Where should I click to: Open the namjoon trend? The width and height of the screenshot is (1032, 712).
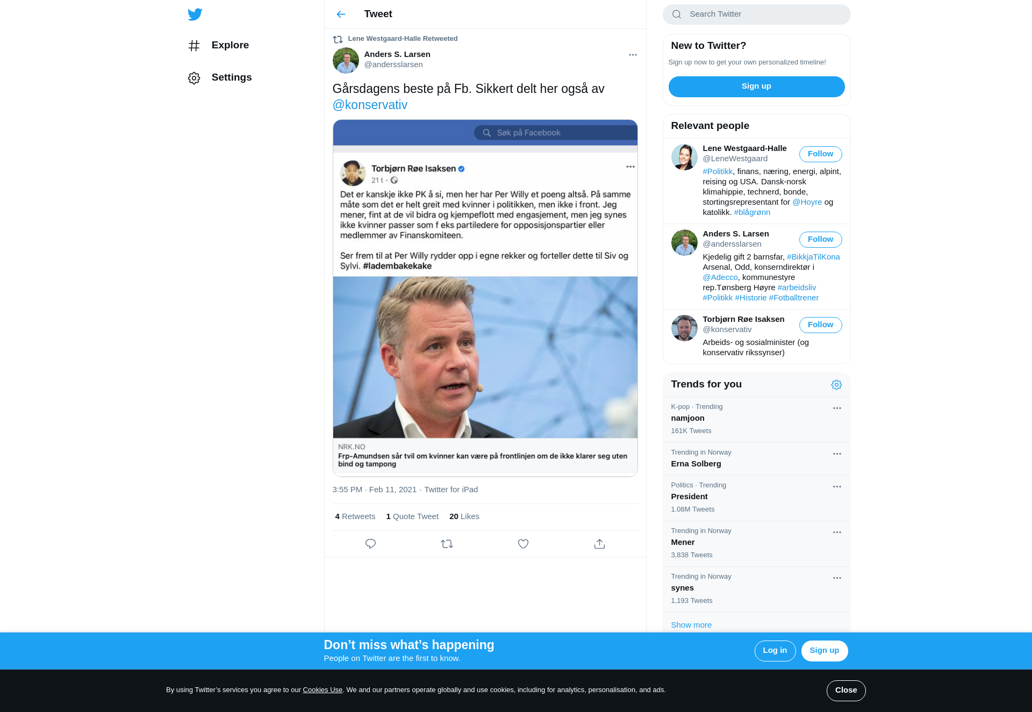756,420
